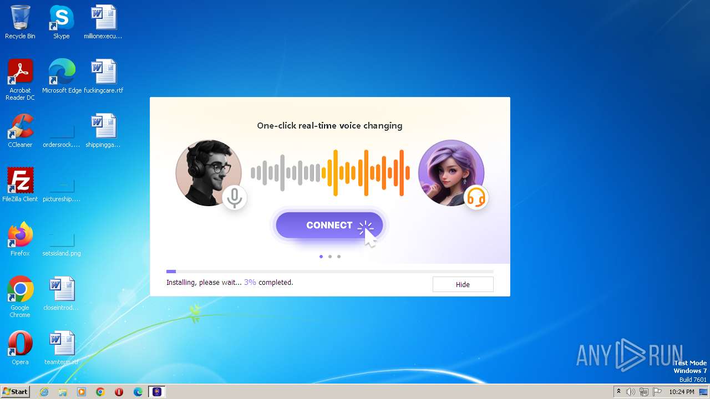Click the 10:24 PM taskbar clock

[682, 392]
